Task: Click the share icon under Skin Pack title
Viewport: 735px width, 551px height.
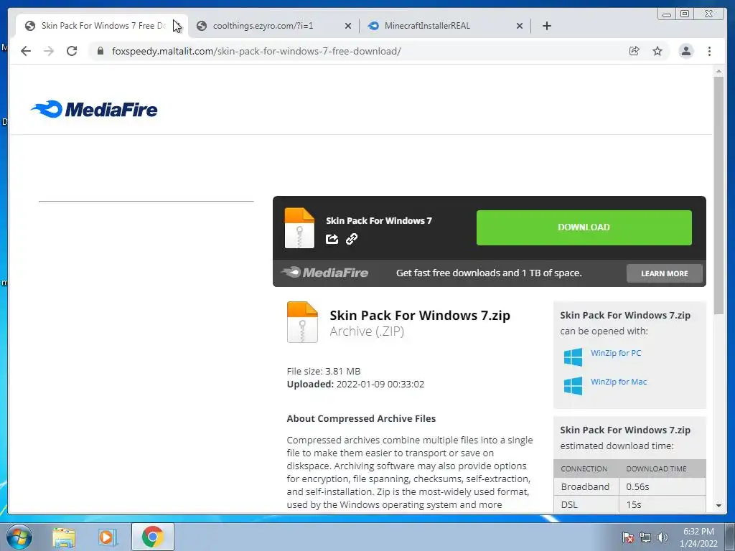Action: tap(332, 239)
